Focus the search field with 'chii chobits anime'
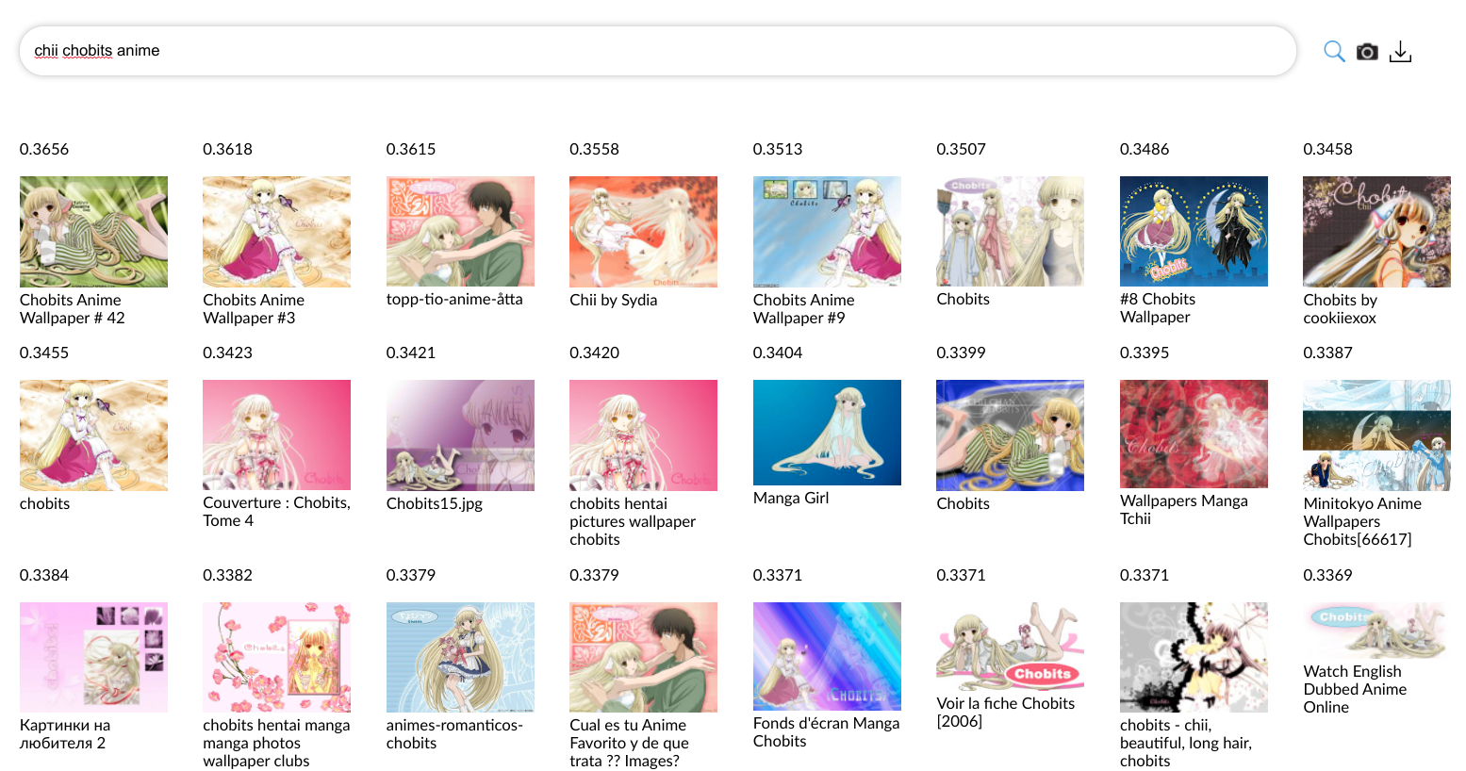 657,51
